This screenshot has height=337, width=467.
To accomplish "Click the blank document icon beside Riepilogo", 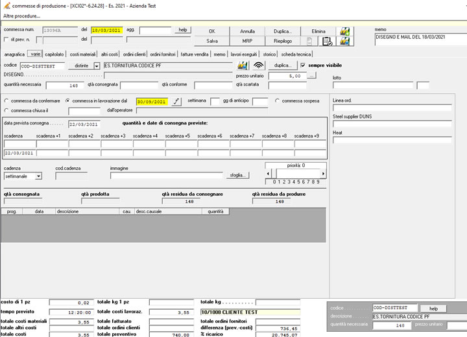I will tap(310, 41).
